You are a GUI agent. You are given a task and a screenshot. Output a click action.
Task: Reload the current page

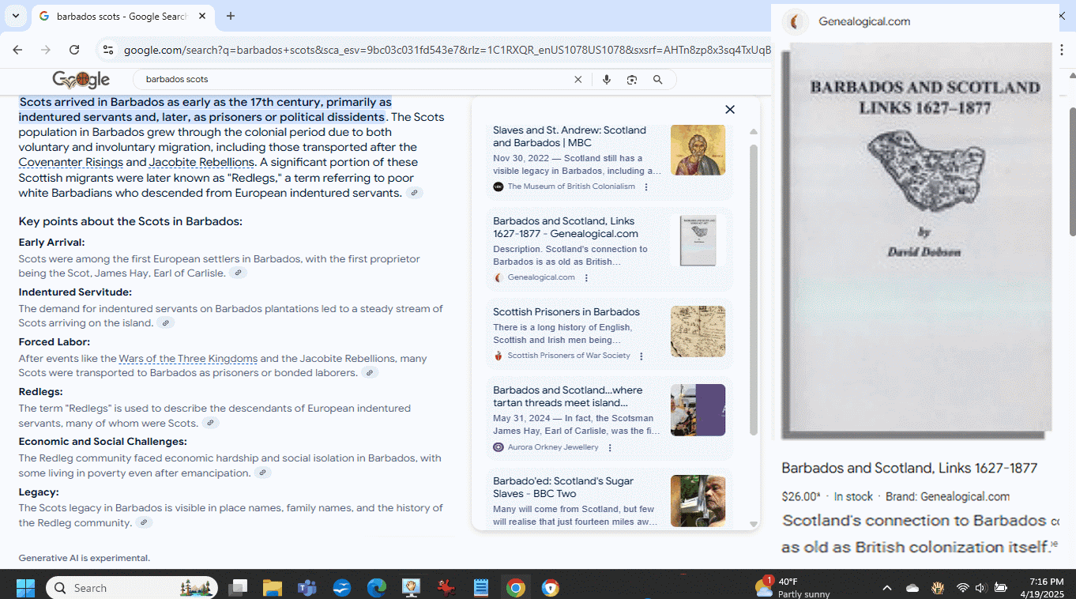(74, 50)
